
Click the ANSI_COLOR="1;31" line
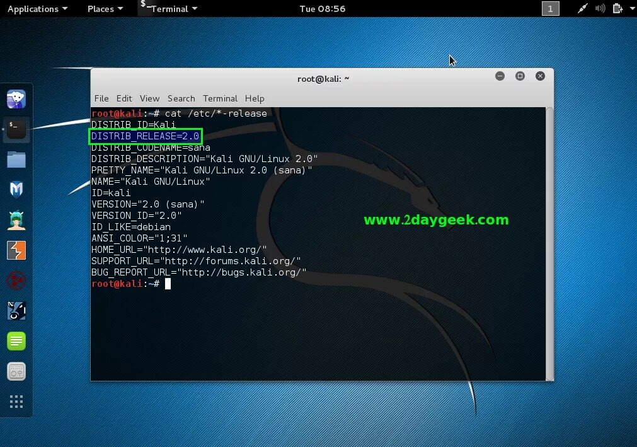click(139, 238)
